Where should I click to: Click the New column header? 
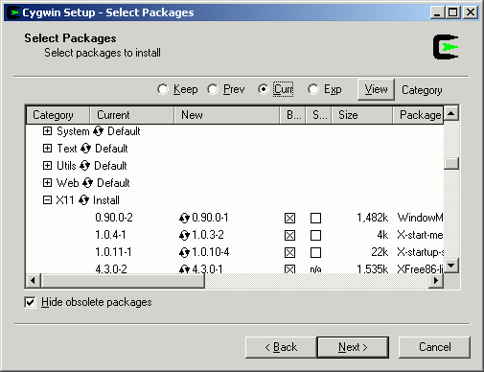[x=227, y=115]
